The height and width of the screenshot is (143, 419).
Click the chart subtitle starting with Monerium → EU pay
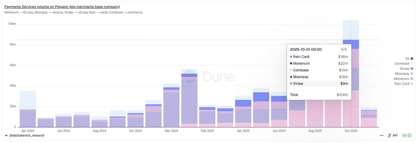pos(73,13)
